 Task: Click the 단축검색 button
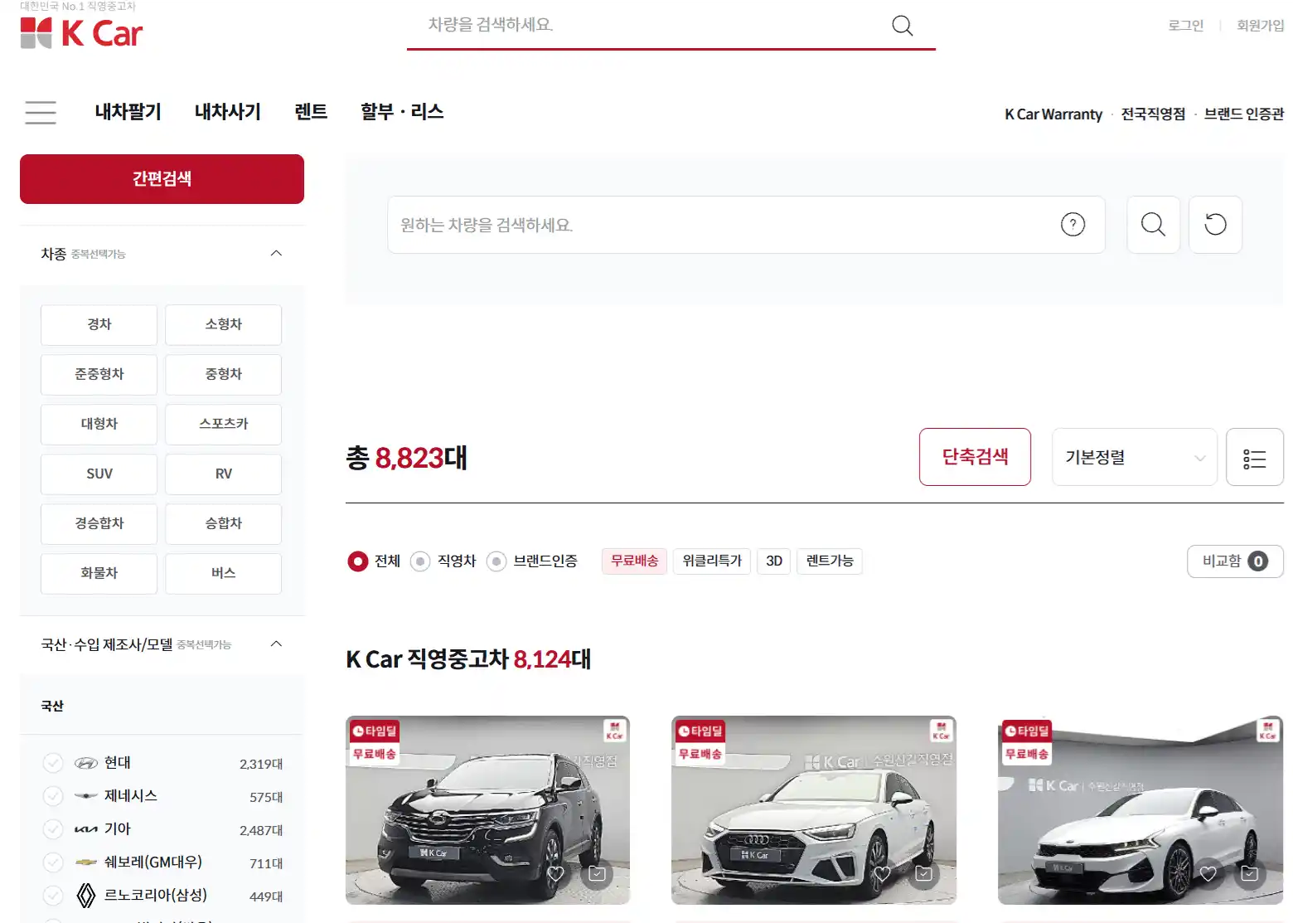click(975, 457)
